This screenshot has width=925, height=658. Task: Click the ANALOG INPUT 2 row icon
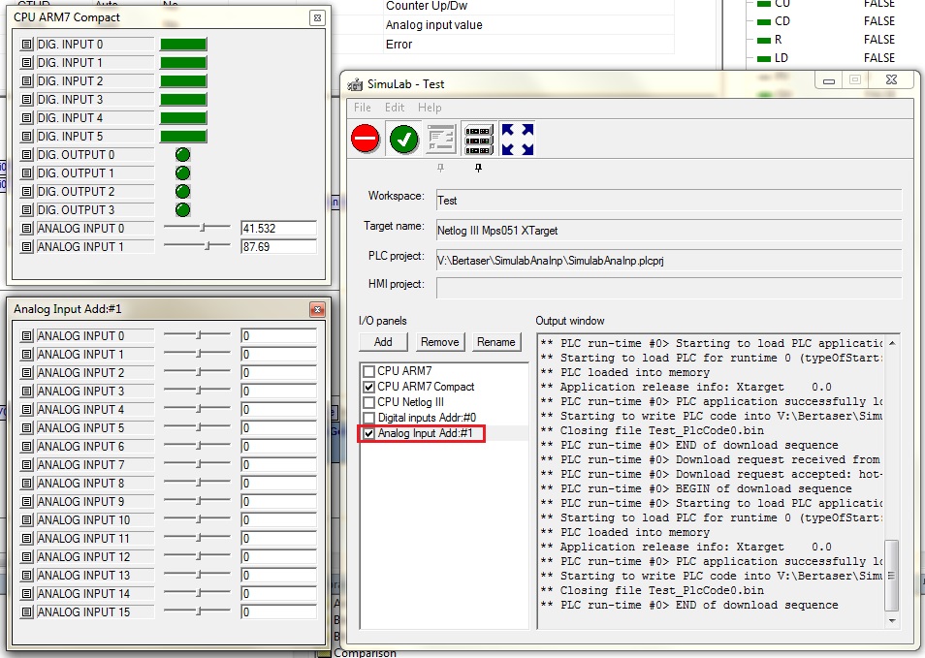click(26, 373)
